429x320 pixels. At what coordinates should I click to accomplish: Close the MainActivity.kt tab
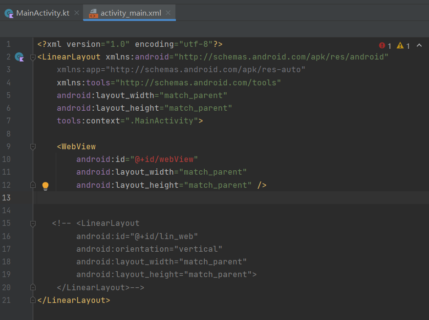[x=77, y=13]
